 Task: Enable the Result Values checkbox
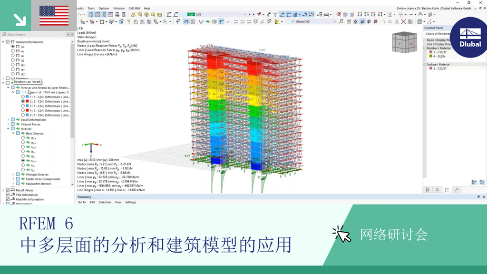[x=8, y=190]
